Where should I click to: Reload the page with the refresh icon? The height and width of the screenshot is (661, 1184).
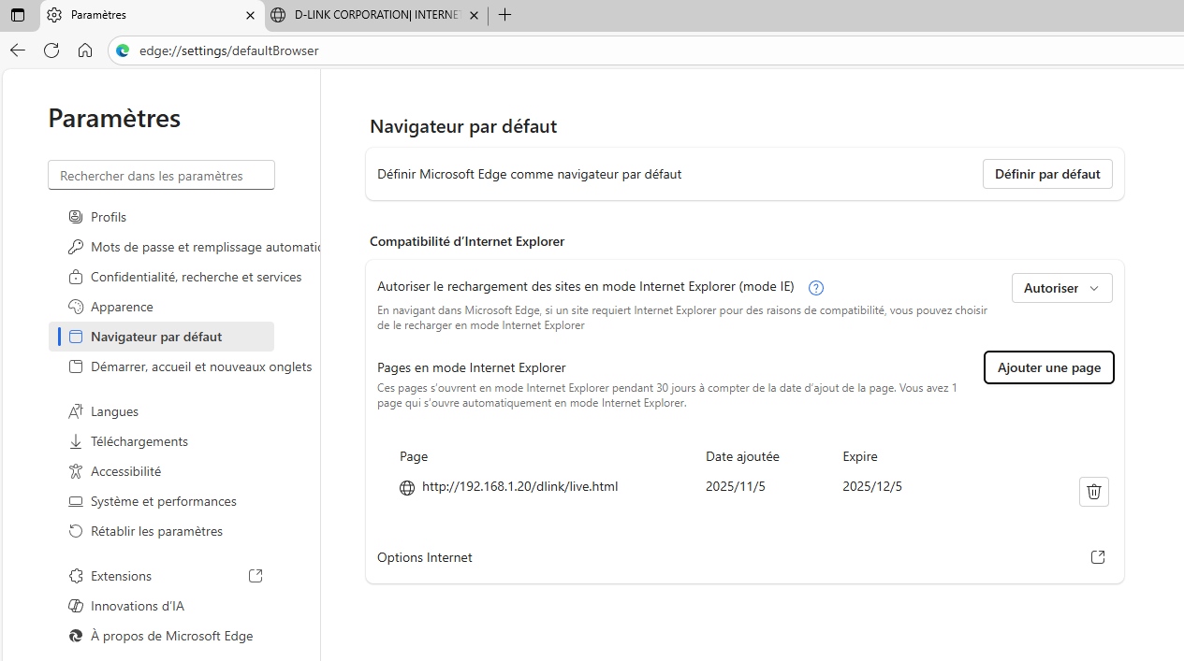point(51,50)
